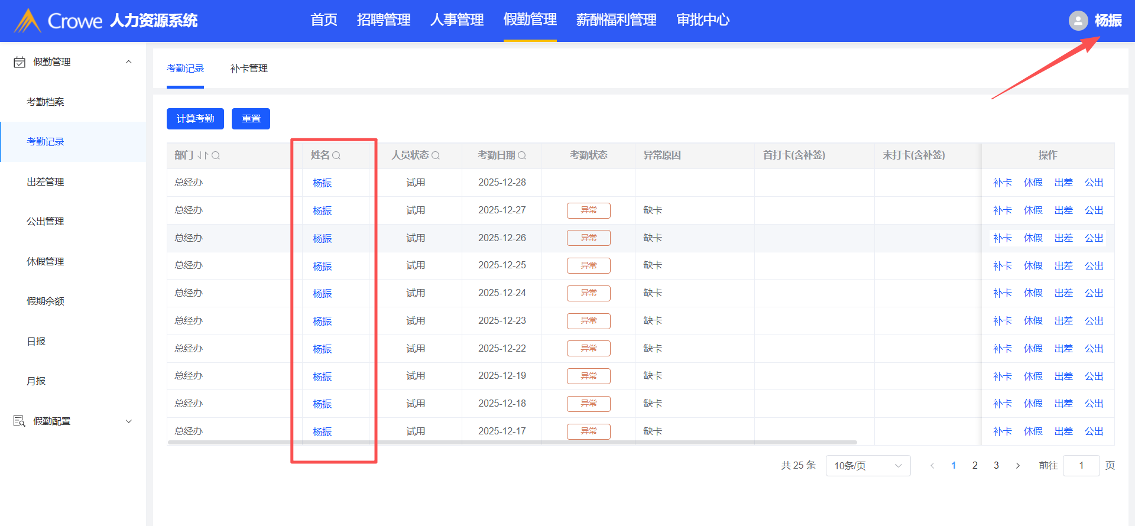Open the 10条/页 page size dropdown

click(867, 466)
